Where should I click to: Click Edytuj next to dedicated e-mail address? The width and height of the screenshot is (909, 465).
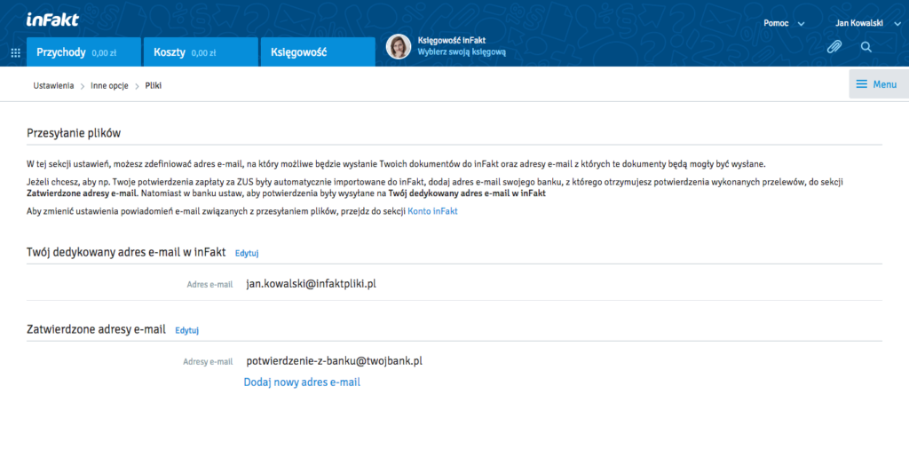tap(247, 254)
